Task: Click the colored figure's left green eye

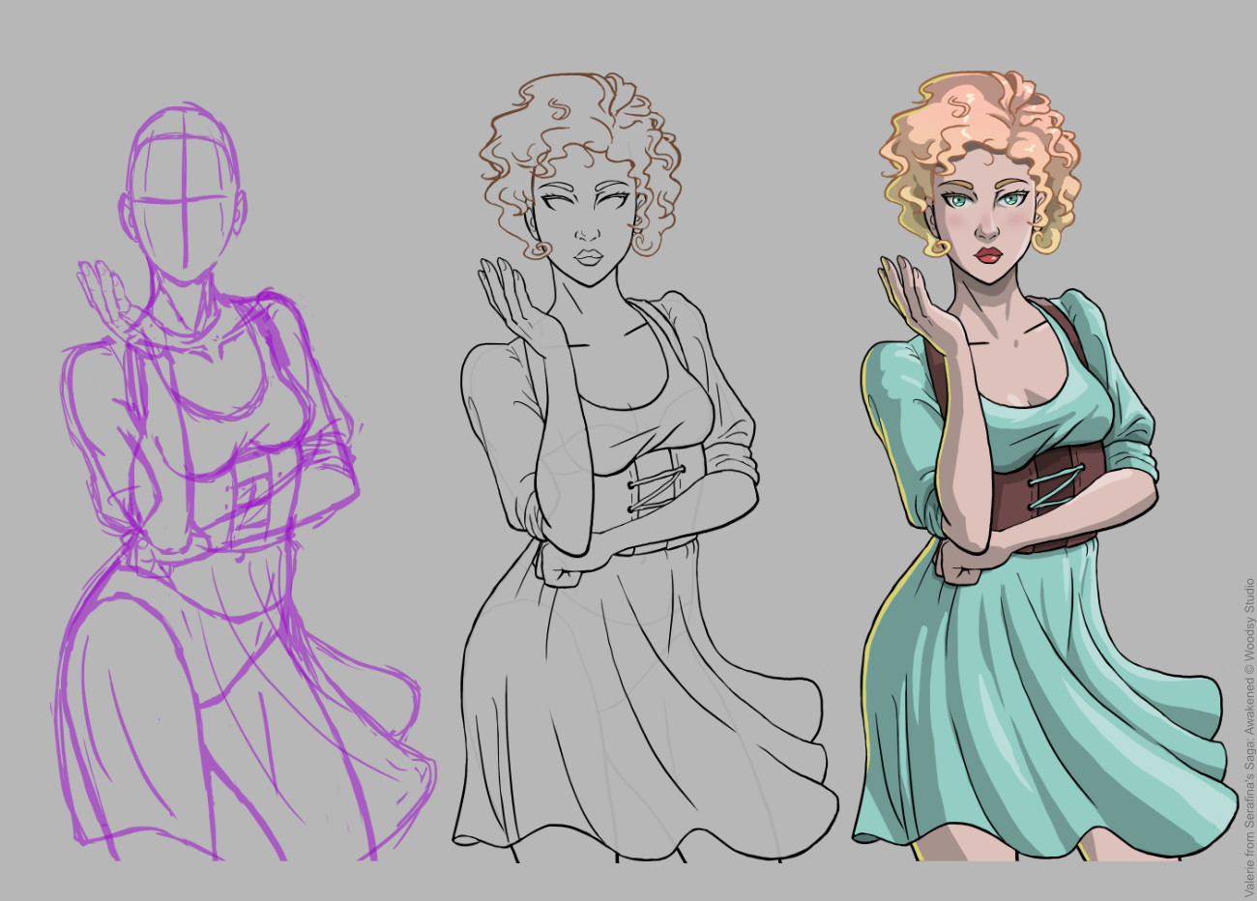Action: (x=959, y=201)
